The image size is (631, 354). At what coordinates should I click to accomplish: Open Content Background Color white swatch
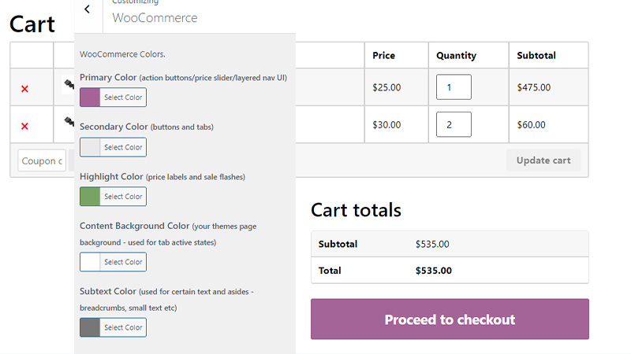coord(90,262)
